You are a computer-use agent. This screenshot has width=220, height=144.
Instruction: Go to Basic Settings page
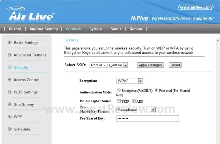pos(26,43)
